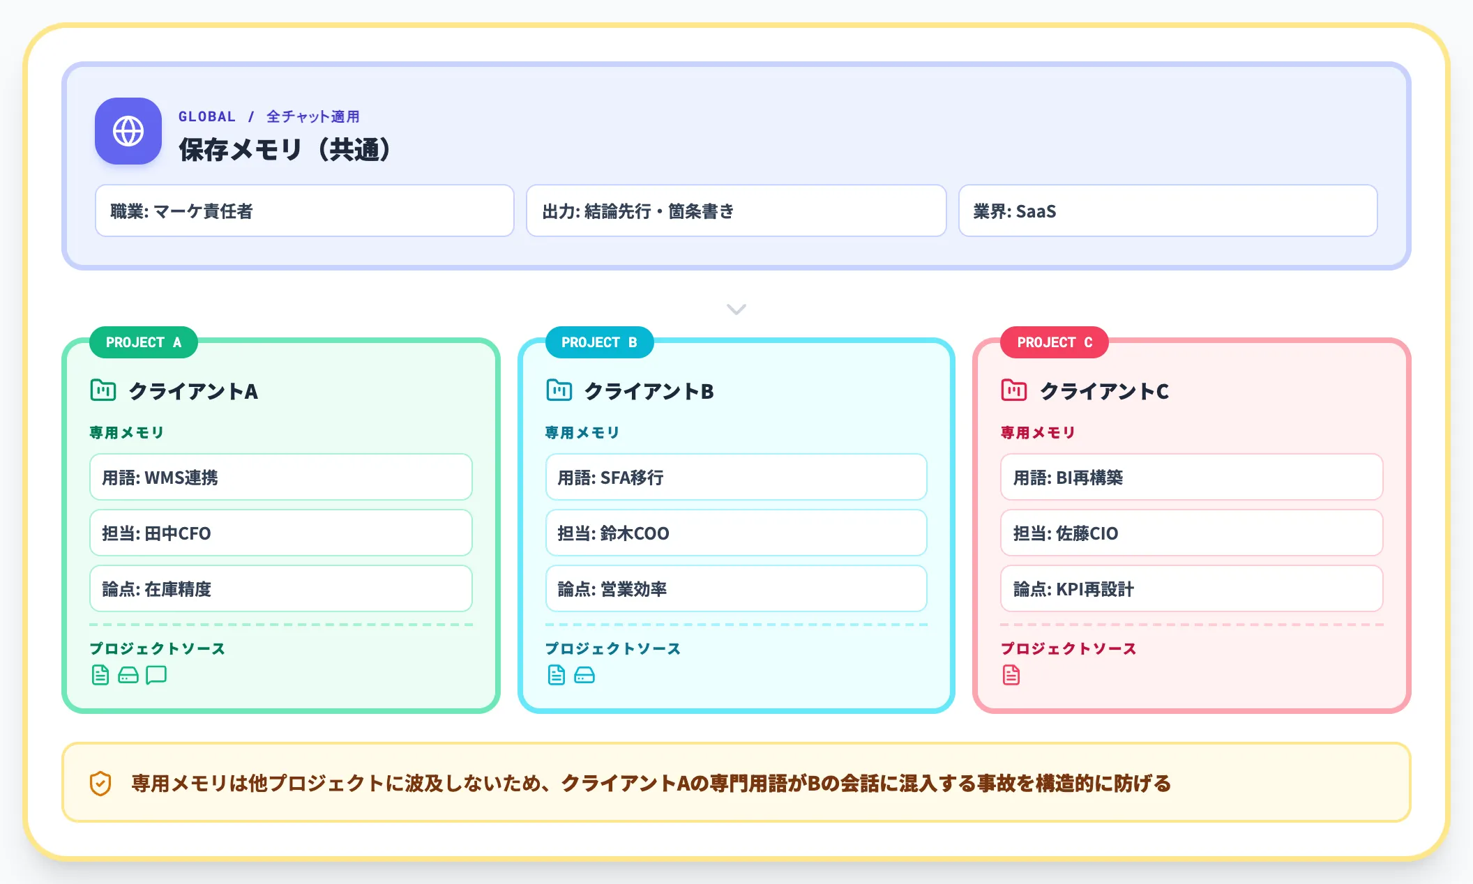Screen dimensions: 1473x884
Task: Click the globe icon for global memory
Action: click(128, 131)
